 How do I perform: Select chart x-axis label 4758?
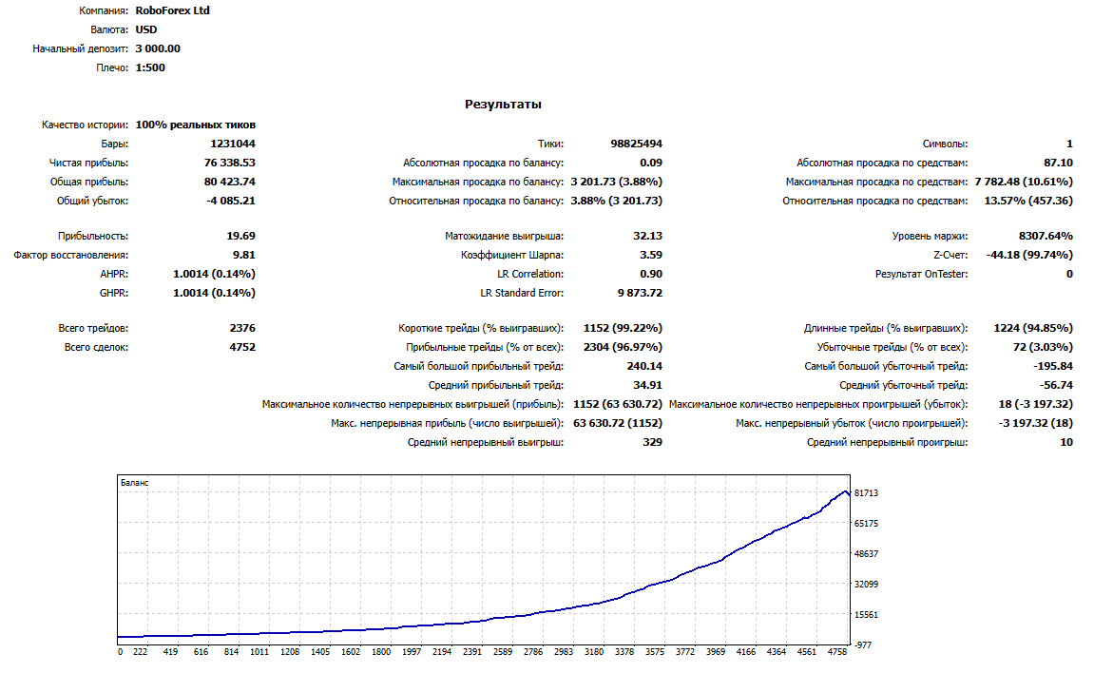[837, 652]
